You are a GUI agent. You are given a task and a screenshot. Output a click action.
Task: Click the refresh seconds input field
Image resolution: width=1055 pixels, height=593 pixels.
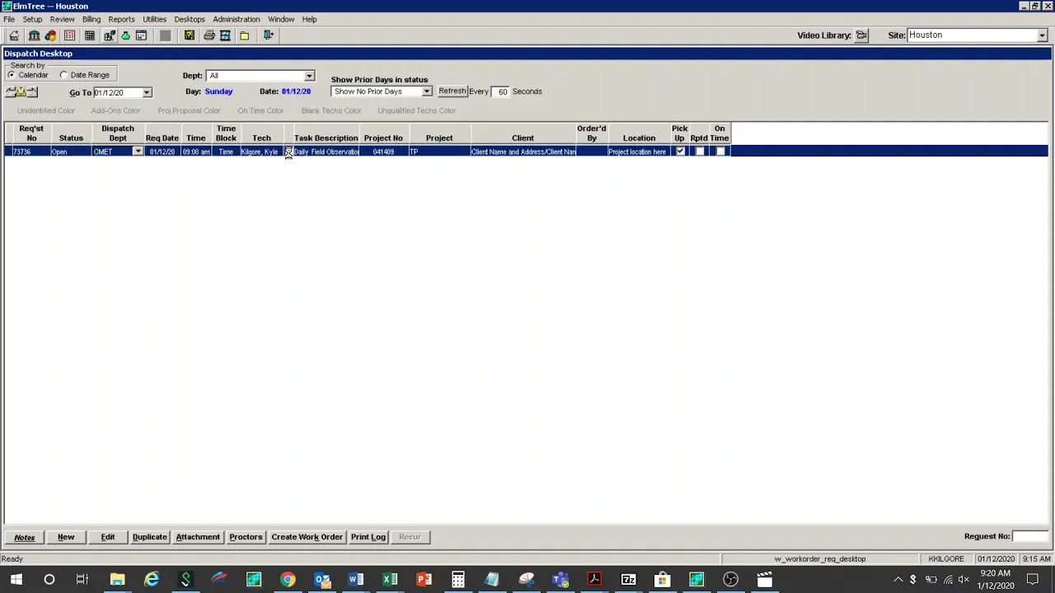(501, 91)
